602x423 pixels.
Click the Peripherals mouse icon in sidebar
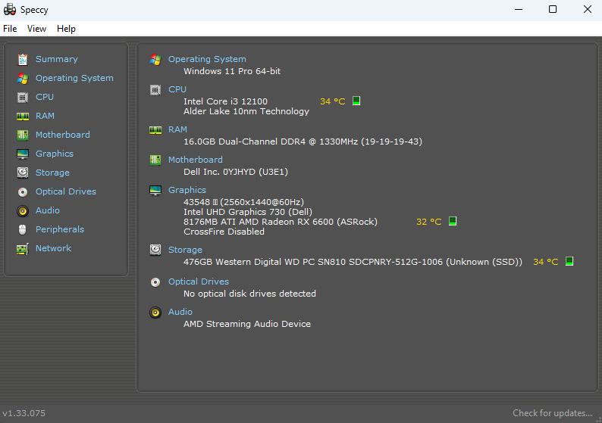coord(23,229)
